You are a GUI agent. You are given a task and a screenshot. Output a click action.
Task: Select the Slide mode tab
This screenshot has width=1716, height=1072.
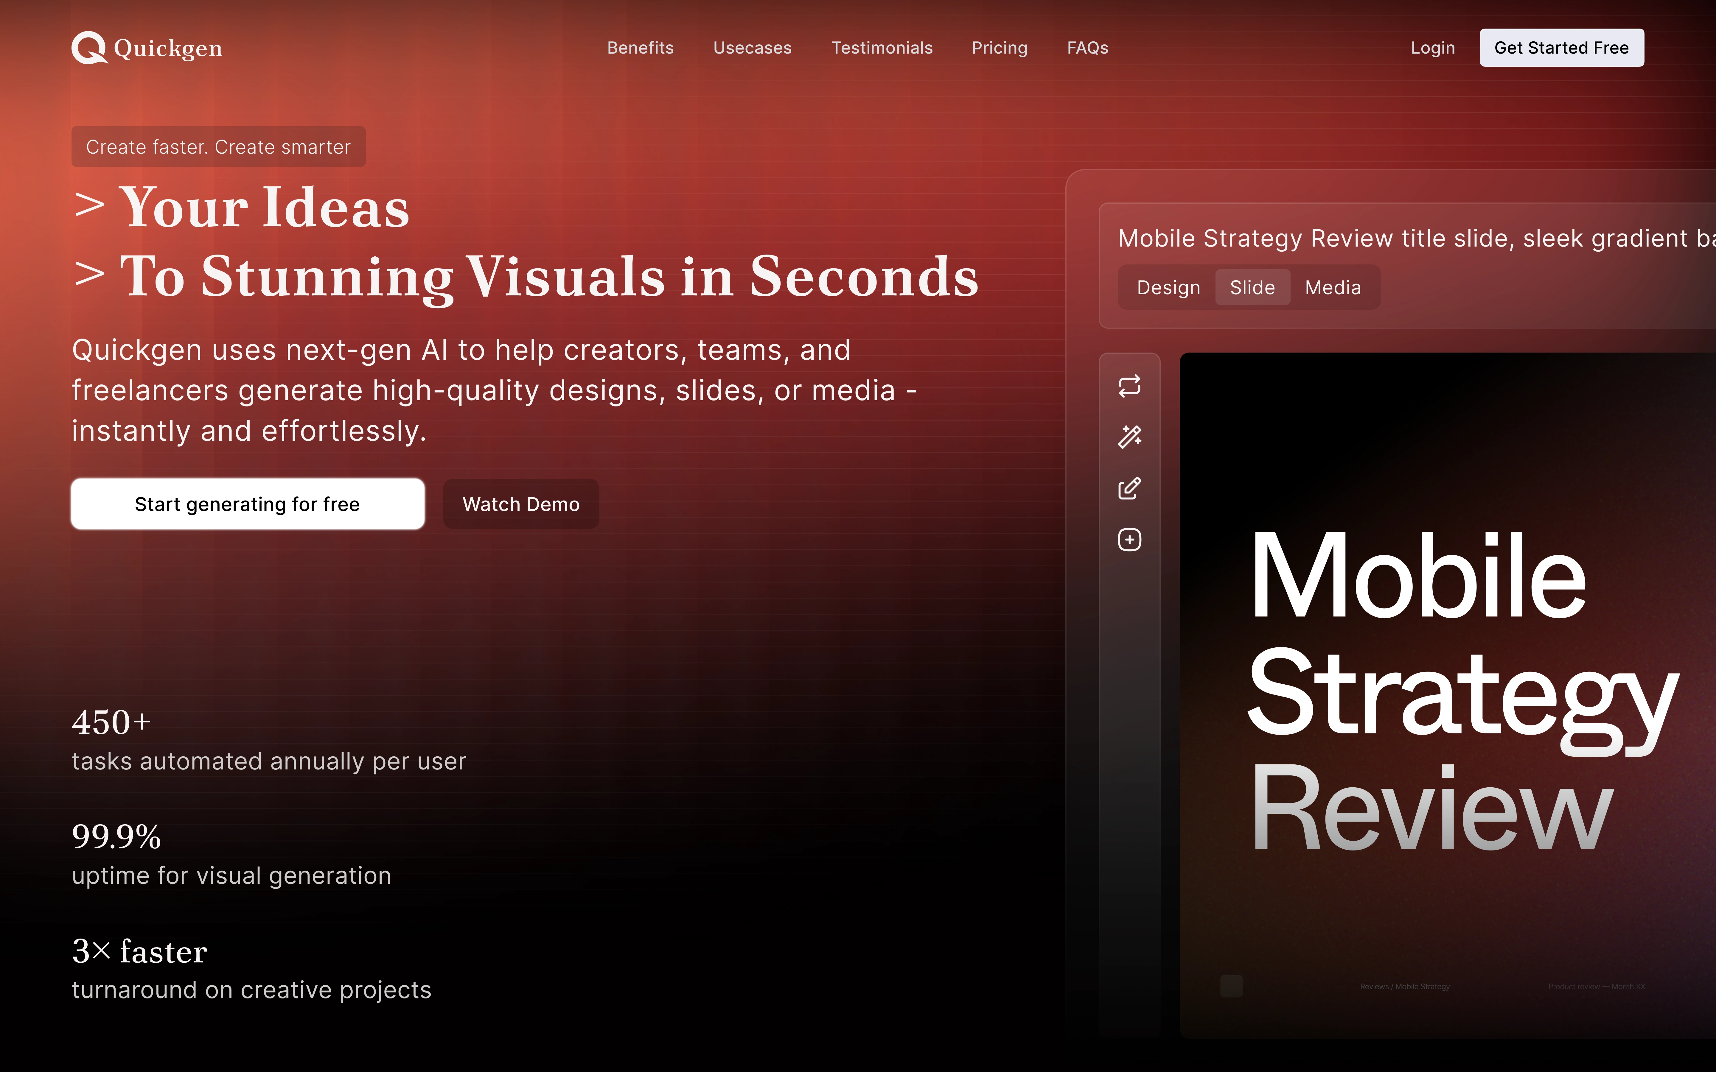(x=1252, y=288)
